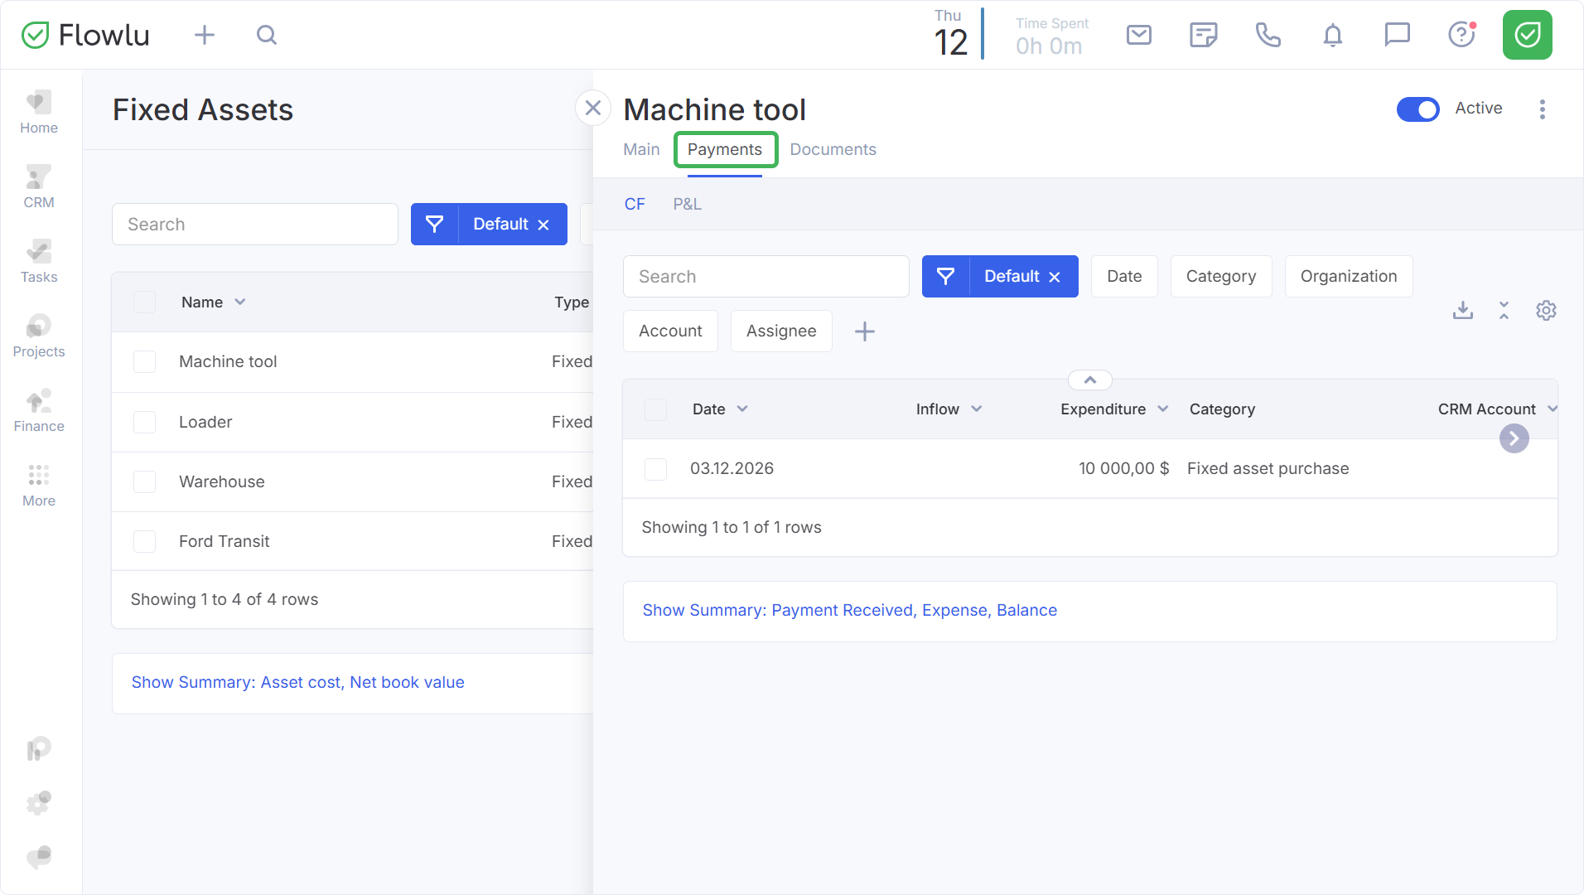This screenshot has height=895, width=1584.
Task: Download payments list with export icon
Action: [x=1463, y=311]
